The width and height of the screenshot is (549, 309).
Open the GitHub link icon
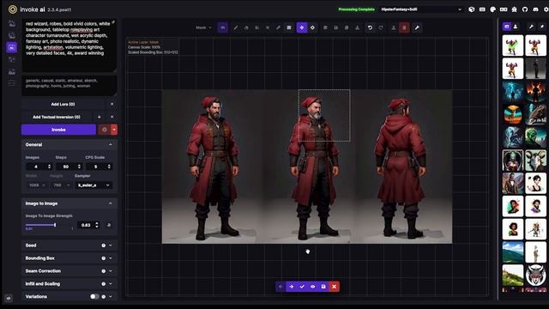pos(525,9)
